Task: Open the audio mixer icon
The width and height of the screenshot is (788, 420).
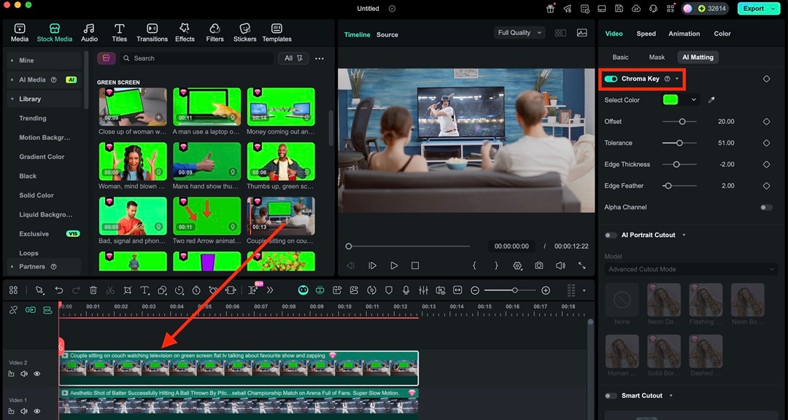Action: tap(423, 290)
